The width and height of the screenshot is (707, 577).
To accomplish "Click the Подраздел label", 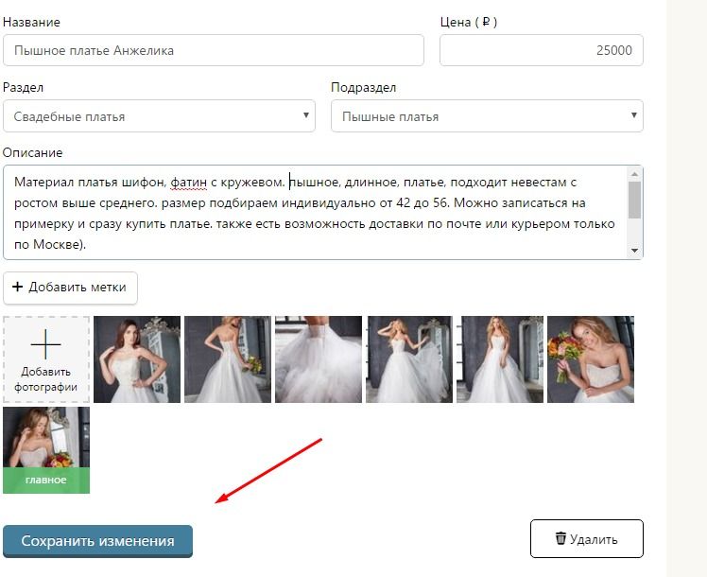I will [x=363, y=88].
